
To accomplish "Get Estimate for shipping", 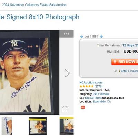I will 101,94.
